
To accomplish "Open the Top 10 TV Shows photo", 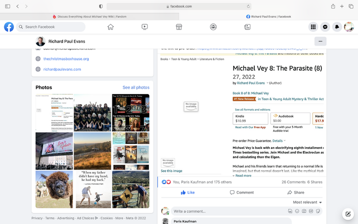I will pos(131,112).
